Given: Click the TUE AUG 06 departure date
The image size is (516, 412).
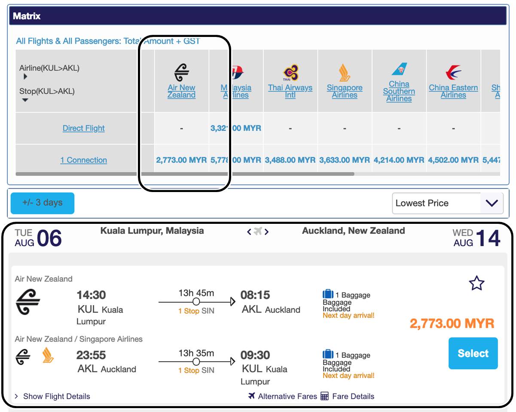Looking at the screenshot, I should tap(38, 238).
